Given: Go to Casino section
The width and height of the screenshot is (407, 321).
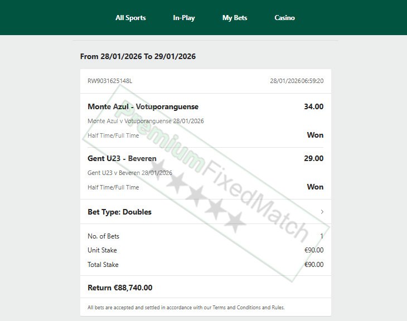Looking at the screenshot, I should (x=284, y=18).
